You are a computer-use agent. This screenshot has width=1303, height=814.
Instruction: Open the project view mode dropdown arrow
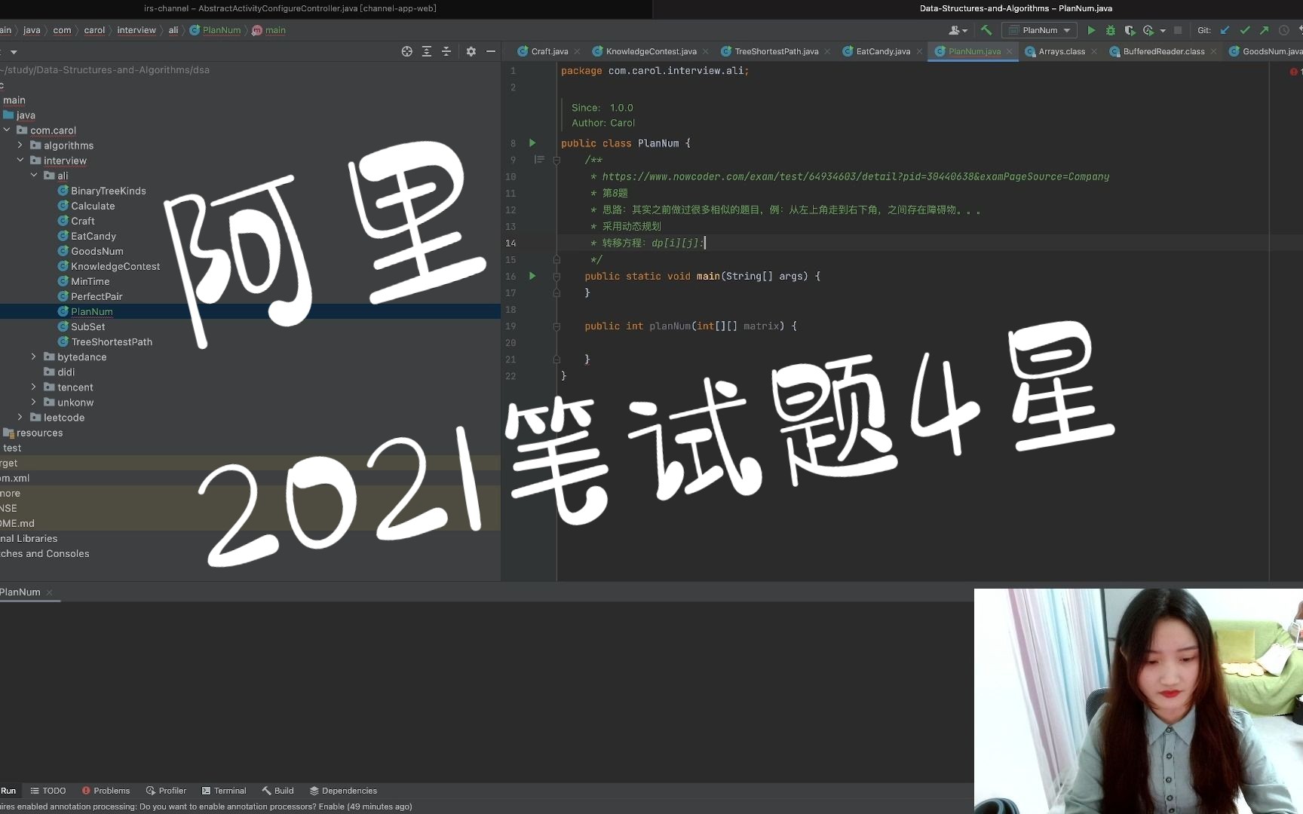point(14,52)
